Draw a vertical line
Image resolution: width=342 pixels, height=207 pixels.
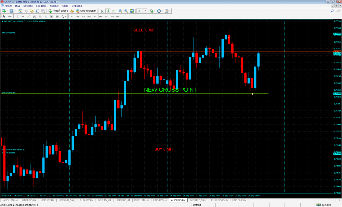click(x=17, y=16)
